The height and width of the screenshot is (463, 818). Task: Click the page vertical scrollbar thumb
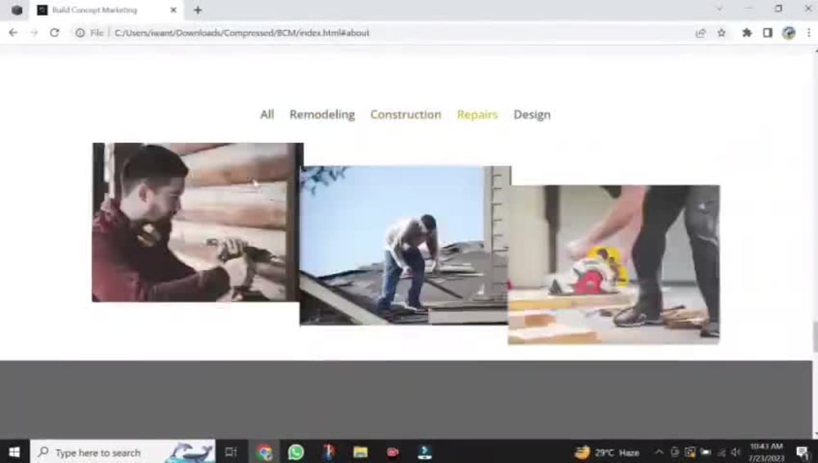tap(815, 337)
